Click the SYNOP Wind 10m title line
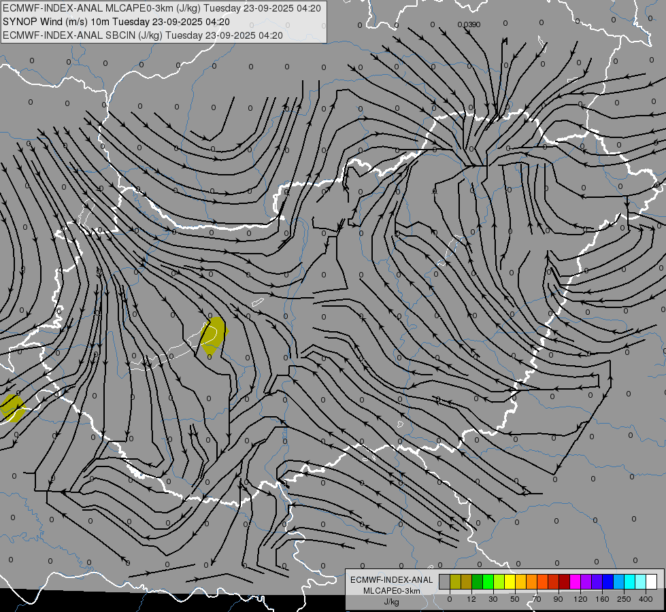The height and width of the screenshot is (612, 666). pos(116,22)
